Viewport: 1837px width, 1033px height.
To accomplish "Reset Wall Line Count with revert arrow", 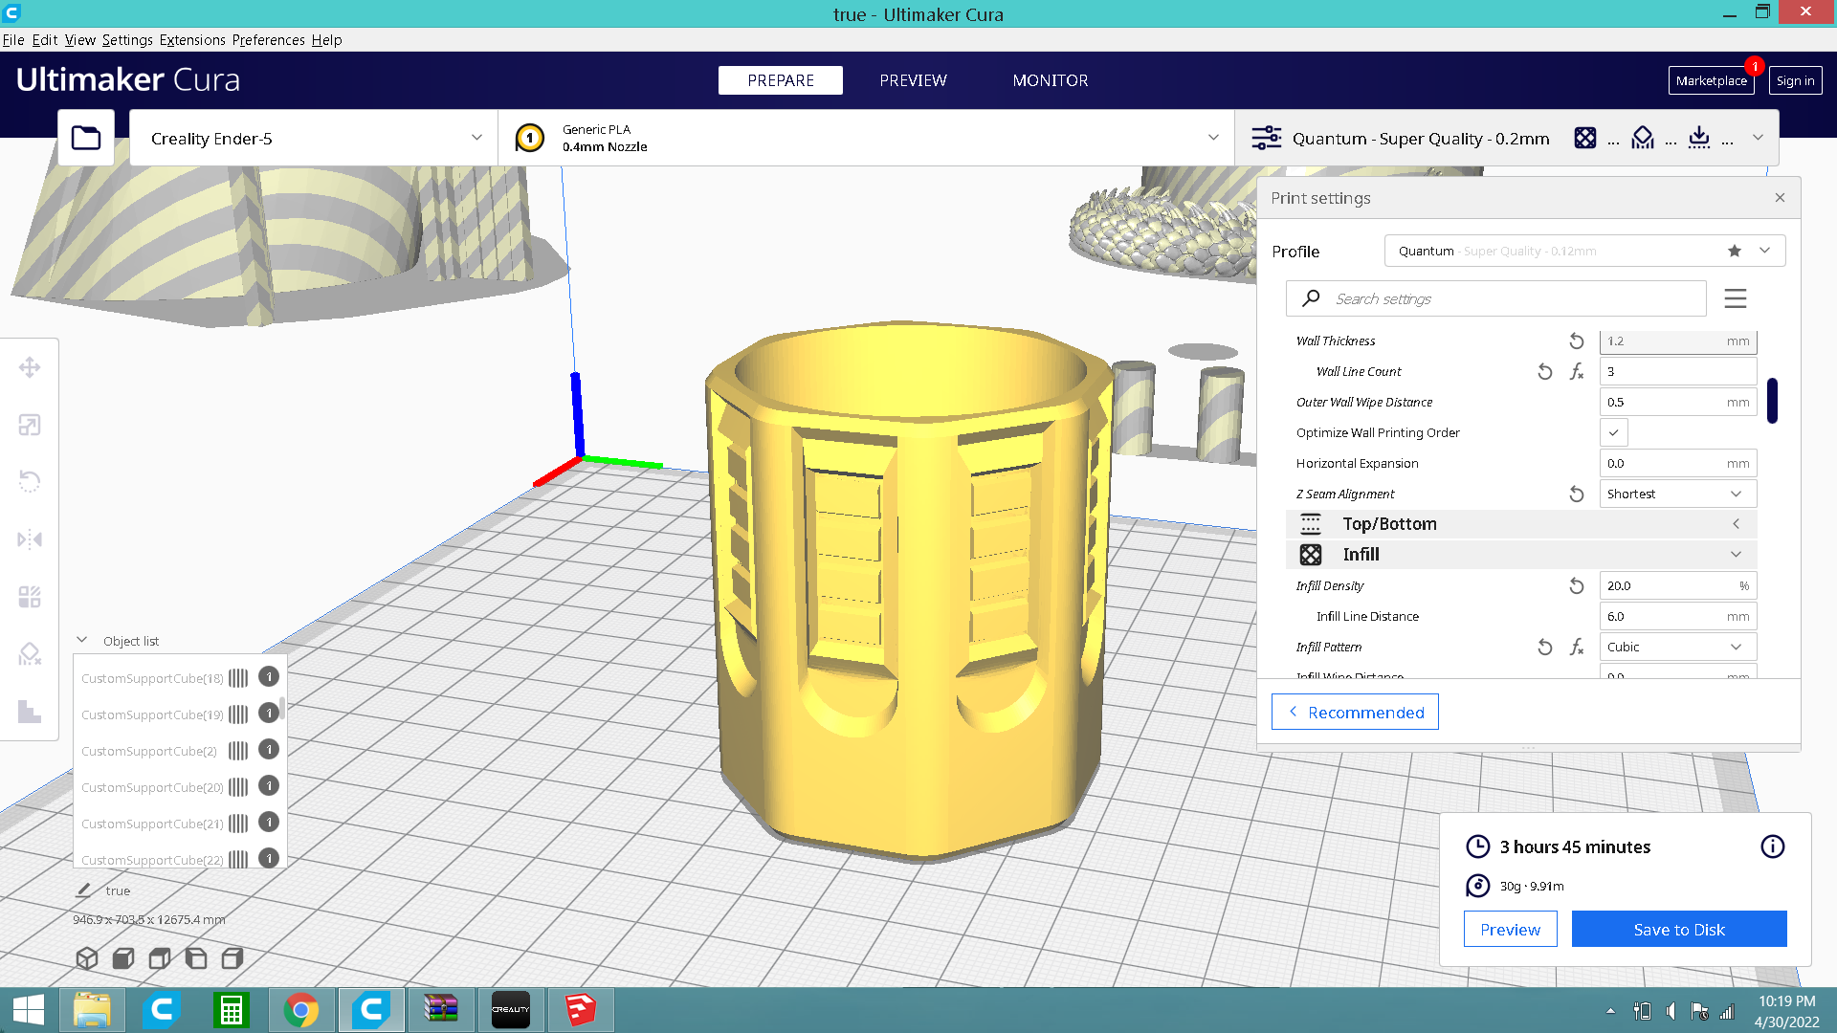I will [1545, 372].
